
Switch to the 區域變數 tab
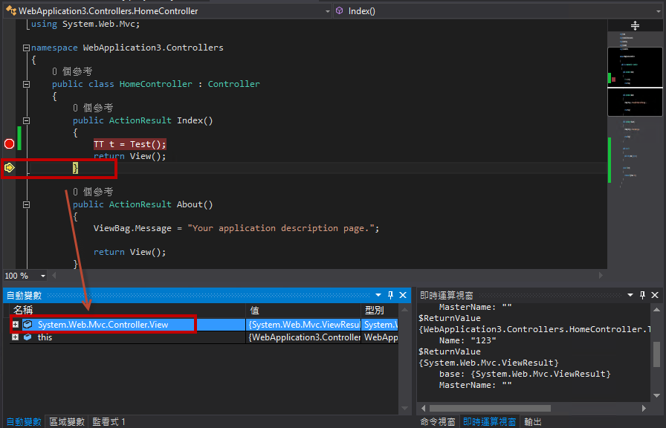[67, 421]
